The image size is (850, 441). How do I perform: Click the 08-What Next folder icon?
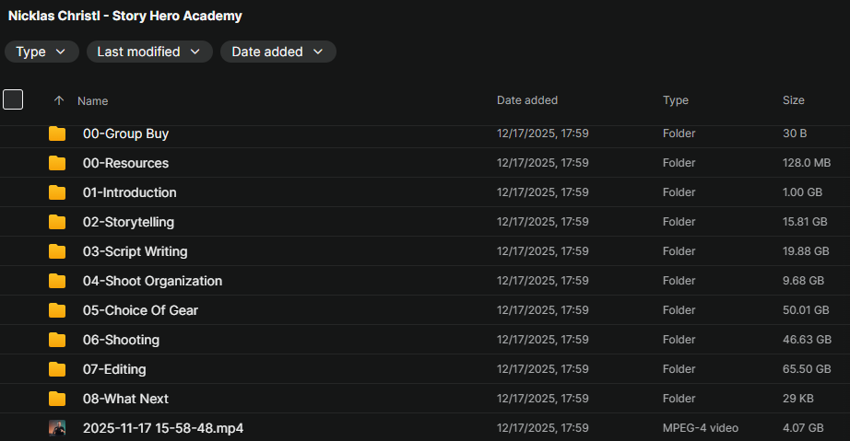pos(57,399)
